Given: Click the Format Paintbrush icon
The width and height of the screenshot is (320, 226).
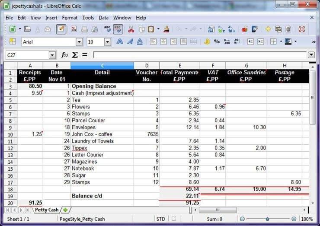Looking at the screenshot, I should (167, 29).
